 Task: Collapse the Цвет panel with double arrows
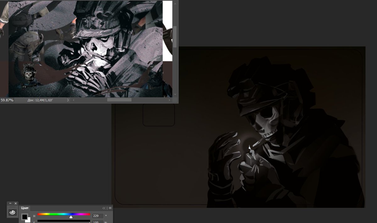104,208
